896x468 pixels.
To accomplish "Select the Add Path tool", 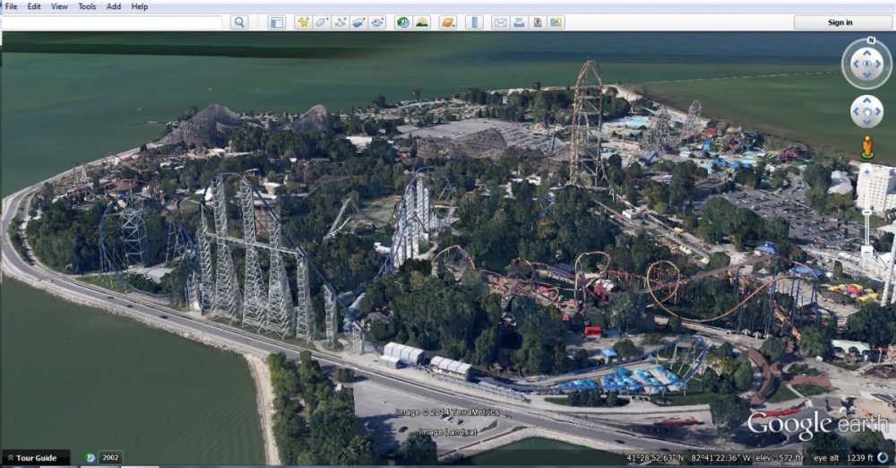I will [340, 22].
